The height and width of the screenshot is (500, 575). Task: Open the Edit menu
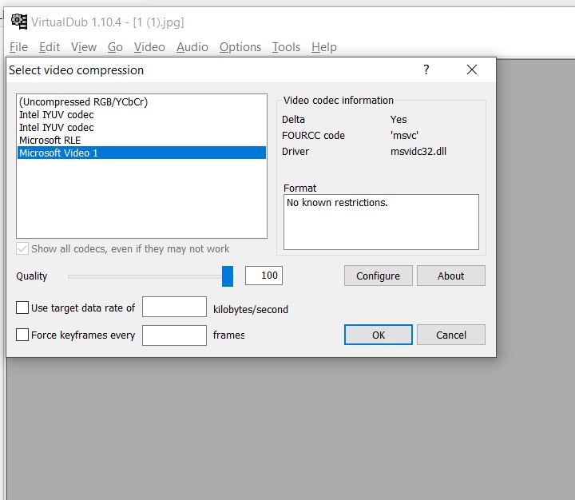click(50, 47)
